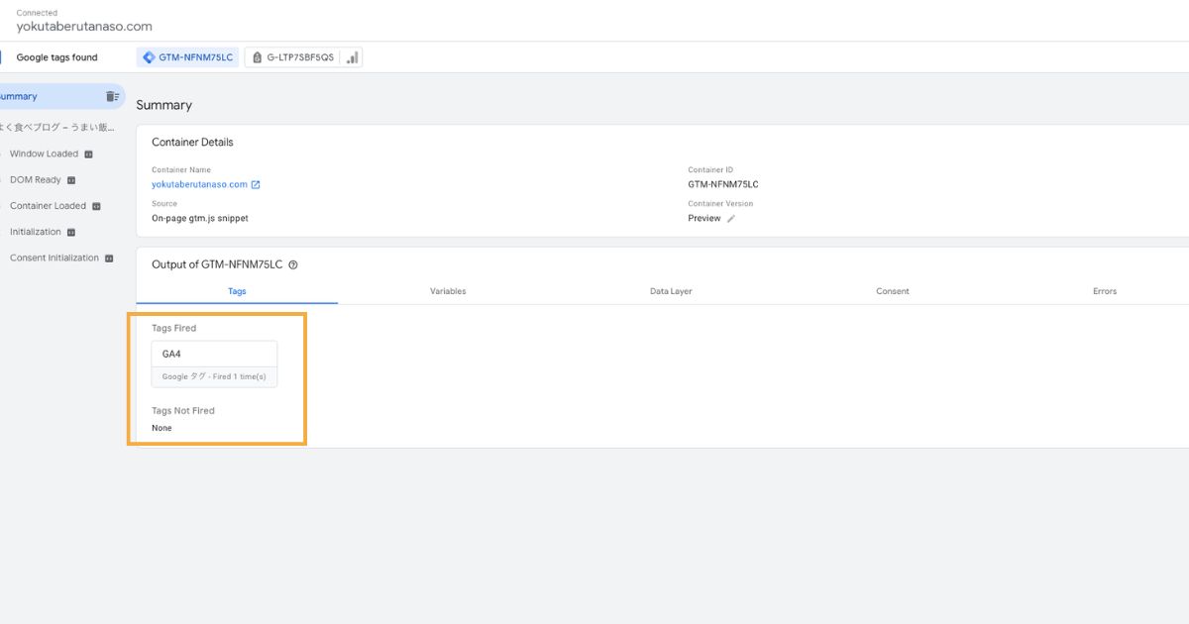Click the badge icon beside DOM Ready

(x=71, y=180)
